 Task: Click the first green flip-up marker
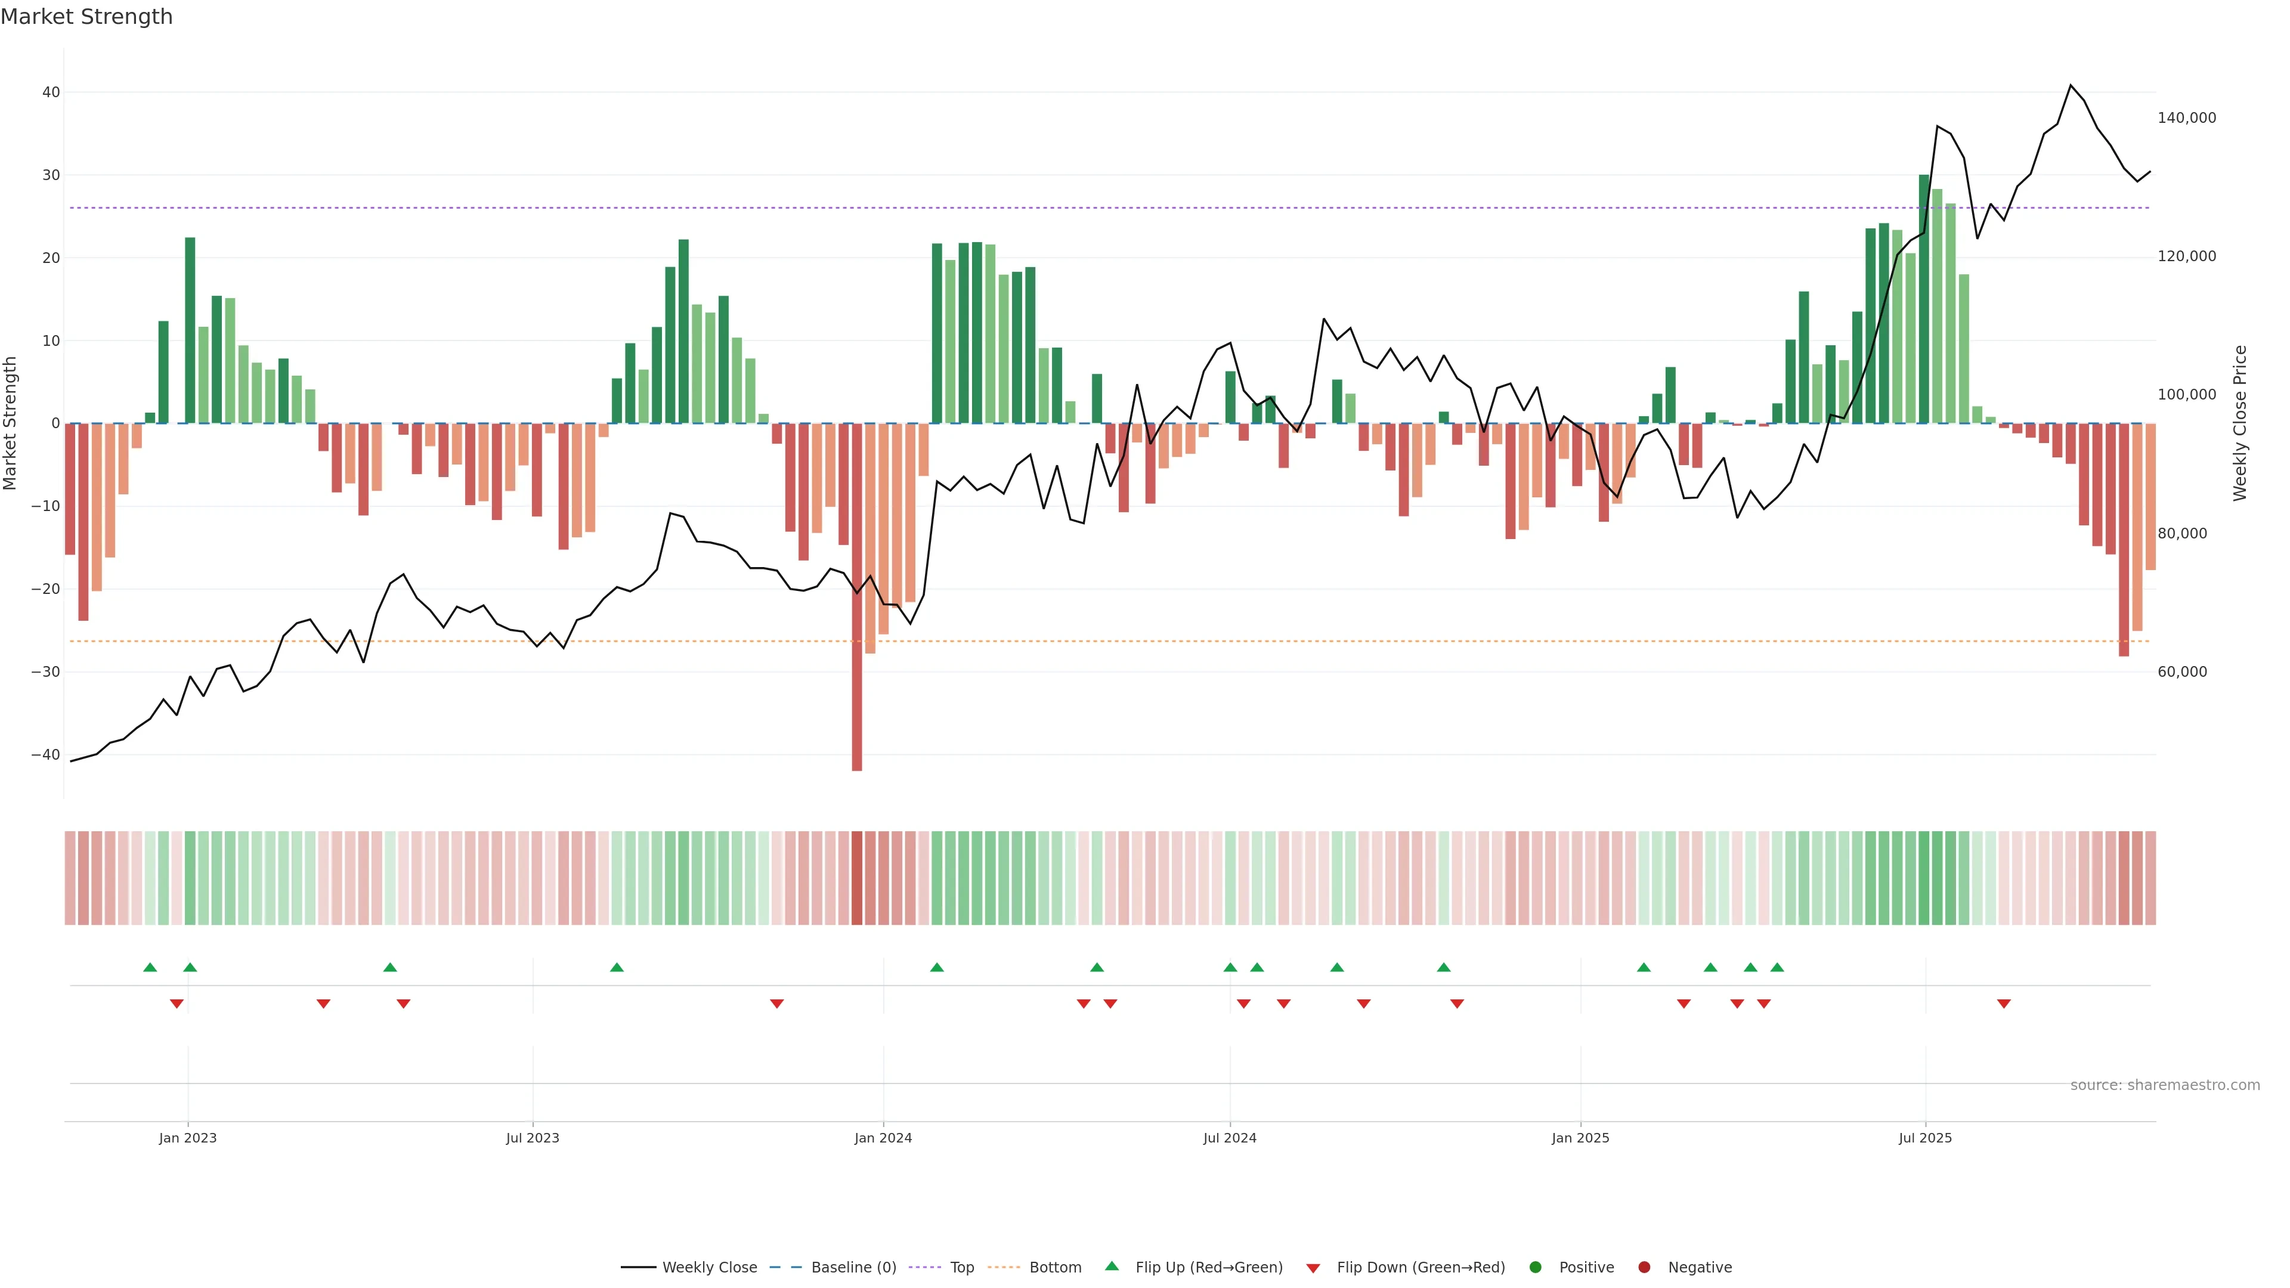click(x=150, y=967)
